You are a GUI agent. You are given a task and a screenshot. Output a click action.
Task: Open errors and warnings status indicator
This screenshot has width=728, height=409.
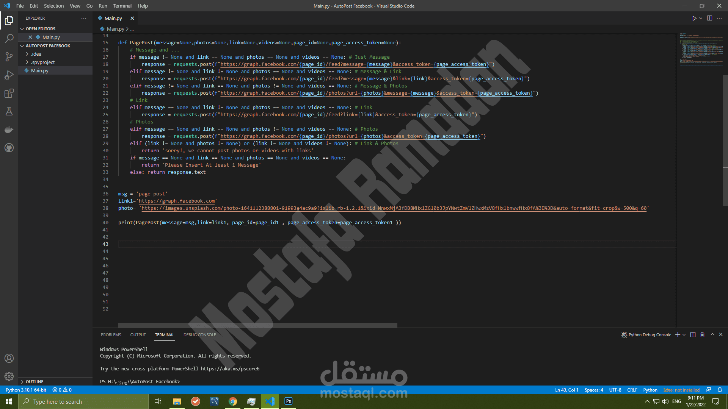[x=62, y=390]
